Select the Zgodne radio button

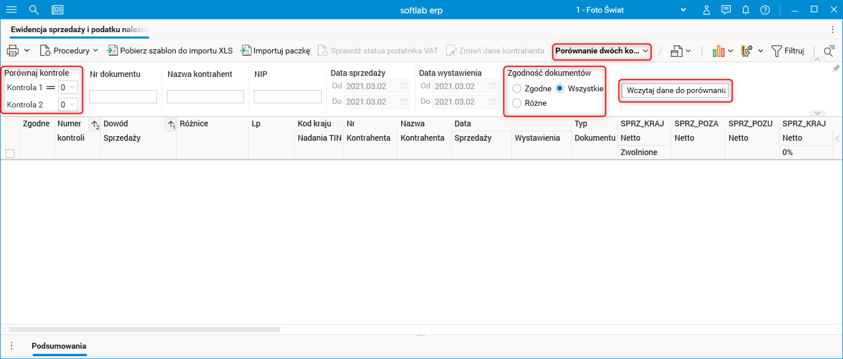[517, 88]
